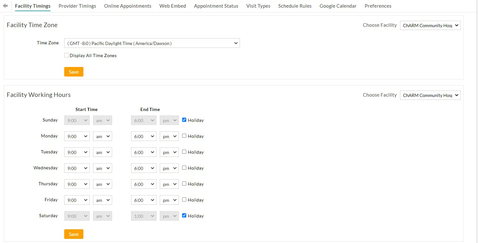Uncheck the Saturday Holiday checkbox

(x=184, y=216)
